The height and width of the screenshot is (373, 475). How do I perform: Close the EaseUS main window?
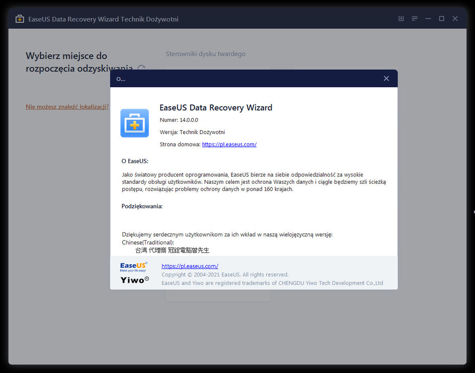tap(455, 19)
